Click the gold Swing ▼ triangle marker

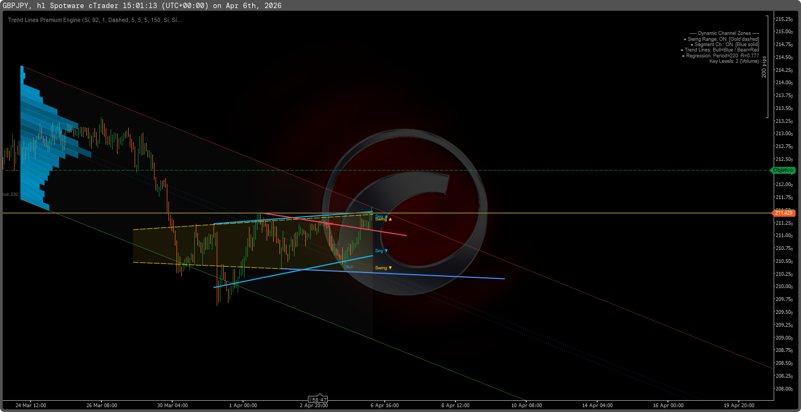tap(391, 268)
